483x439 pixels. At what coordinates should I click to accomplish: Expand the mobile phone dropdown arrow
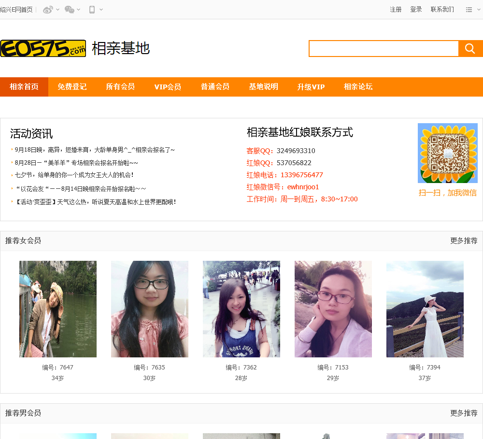(101, 10)
